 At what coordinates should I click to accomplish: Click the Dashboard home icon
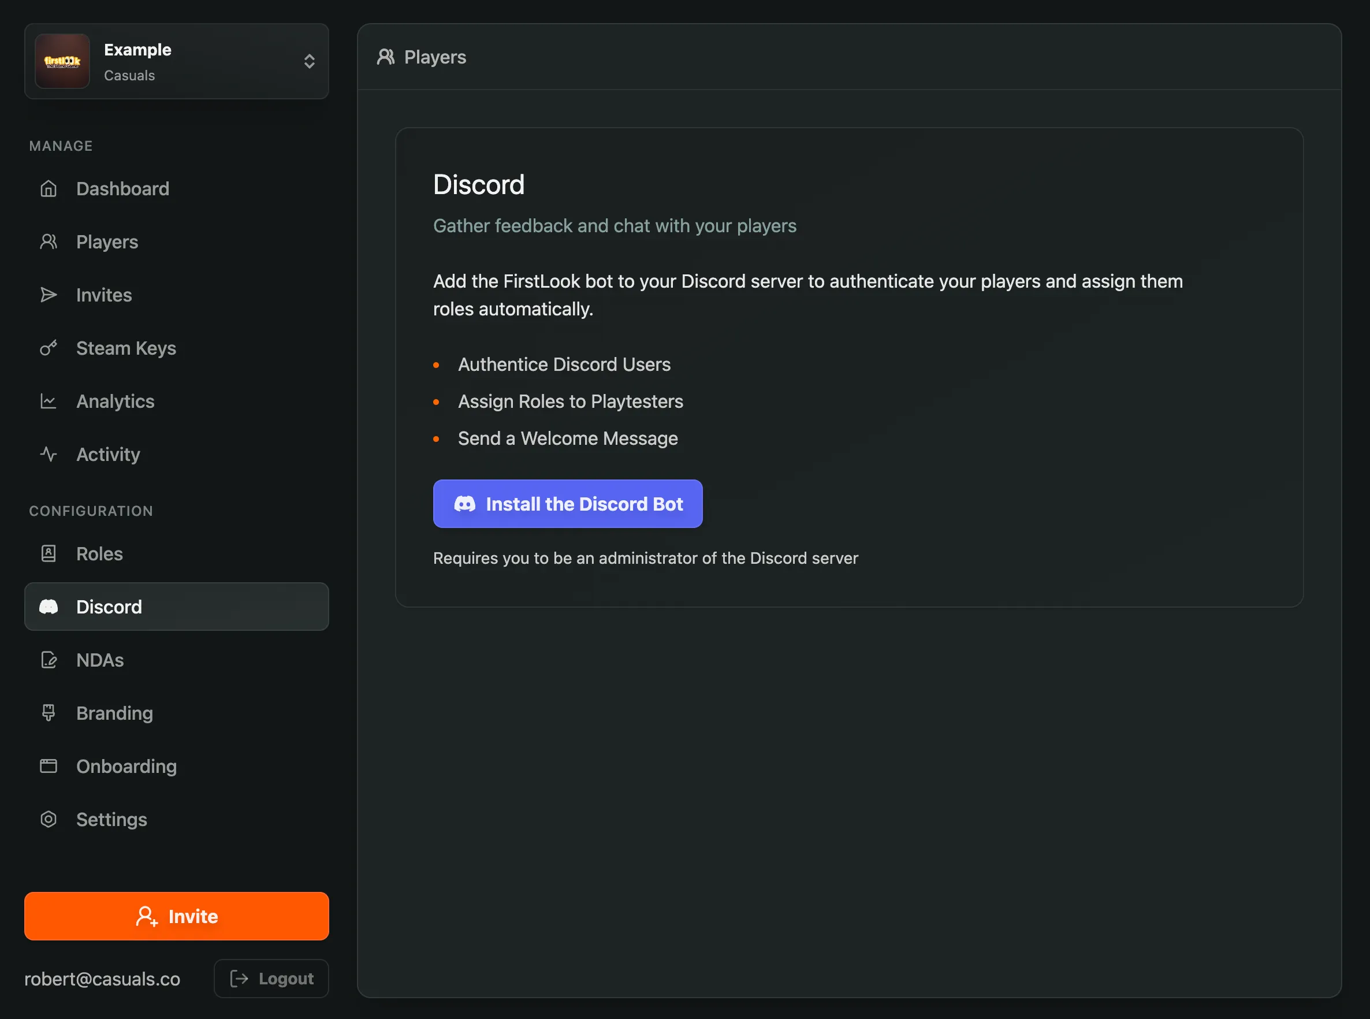(x=48, y=189)
